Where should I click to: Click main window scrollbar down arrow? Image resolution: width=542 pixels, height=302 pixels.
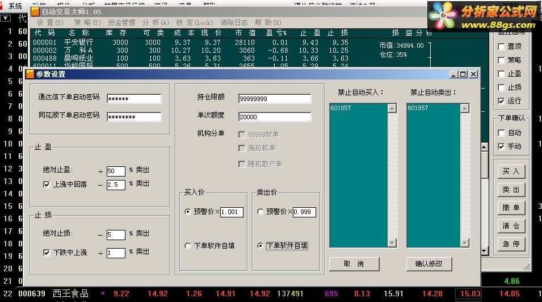(x=484, y=251)
